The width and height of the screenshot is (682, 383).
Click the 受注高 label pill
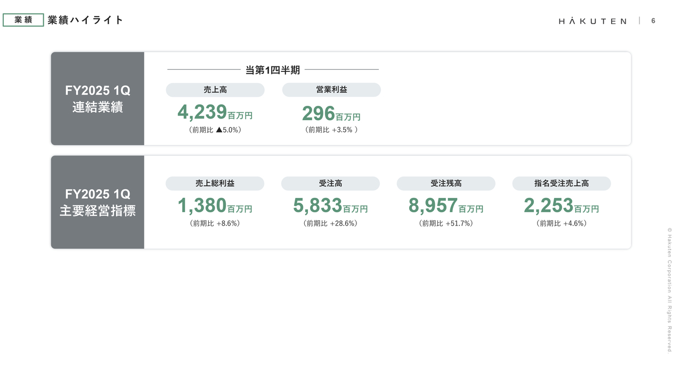[x=331, y=184]
